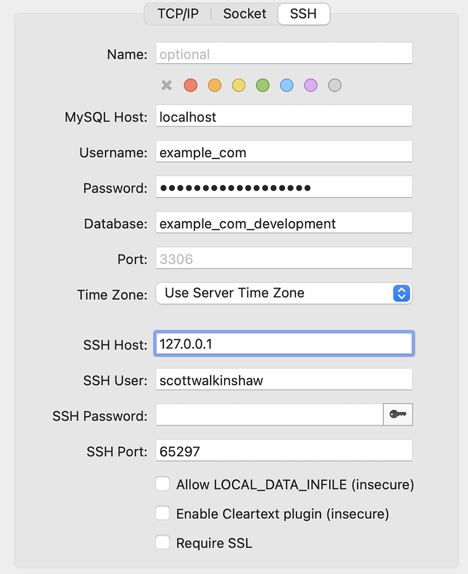468x574 pixels.
Task: Check Enable Cleartext plugin
Action: (x=162, y=513)
